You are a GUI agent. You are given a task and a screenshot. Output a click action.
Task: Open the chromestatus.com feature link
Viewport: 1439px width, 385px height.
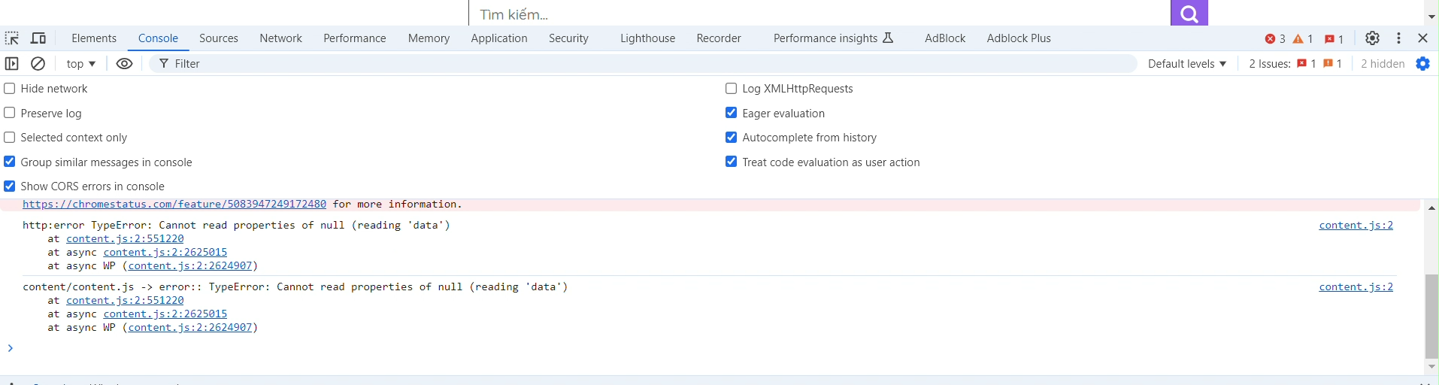174,204
